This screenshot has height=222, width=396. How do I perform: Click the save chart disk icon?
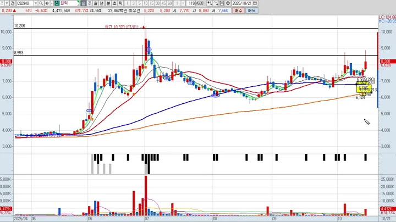pos(222,3)
